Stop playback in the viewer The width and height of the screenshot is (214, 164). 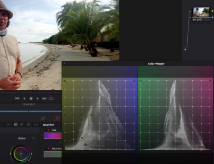(31, 98)
